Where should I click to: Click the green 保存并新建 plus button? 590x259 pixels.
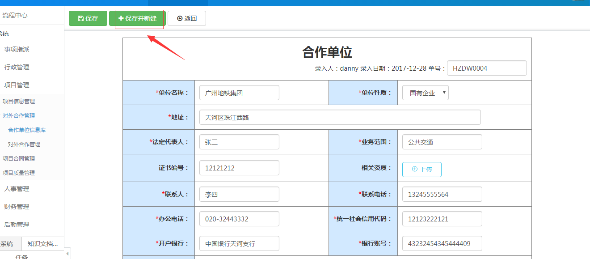click(x=137, y=18)
